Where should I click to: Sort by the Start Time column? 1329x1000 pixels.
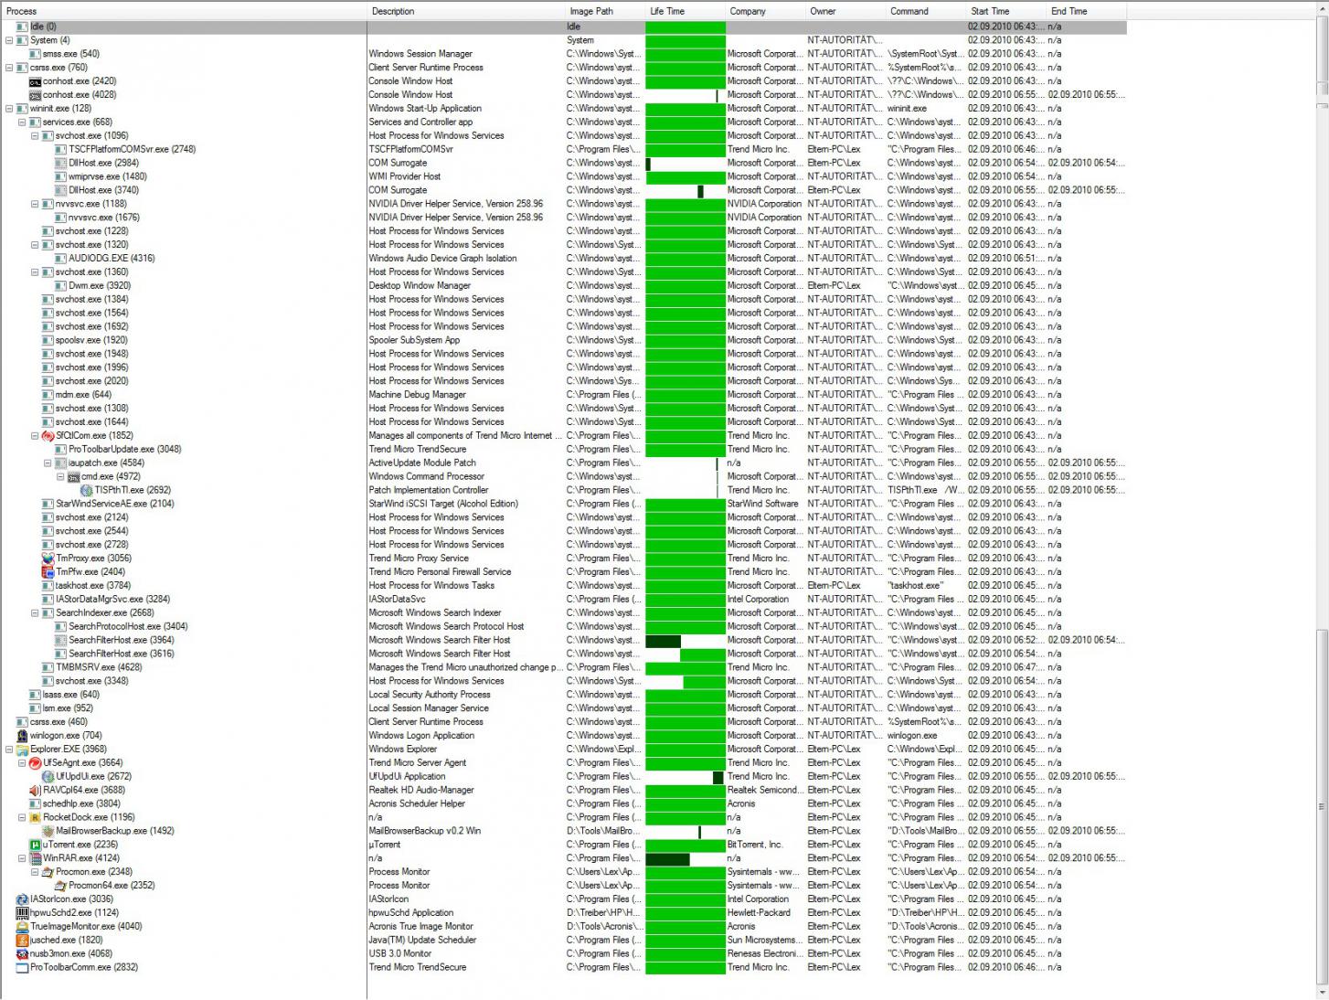(1006, 11)
